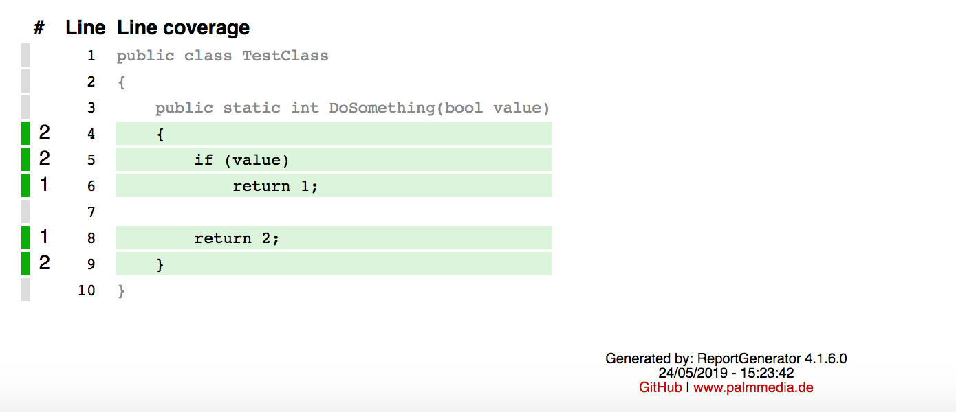Click gray coverage marker of line 1

point(25,55)
